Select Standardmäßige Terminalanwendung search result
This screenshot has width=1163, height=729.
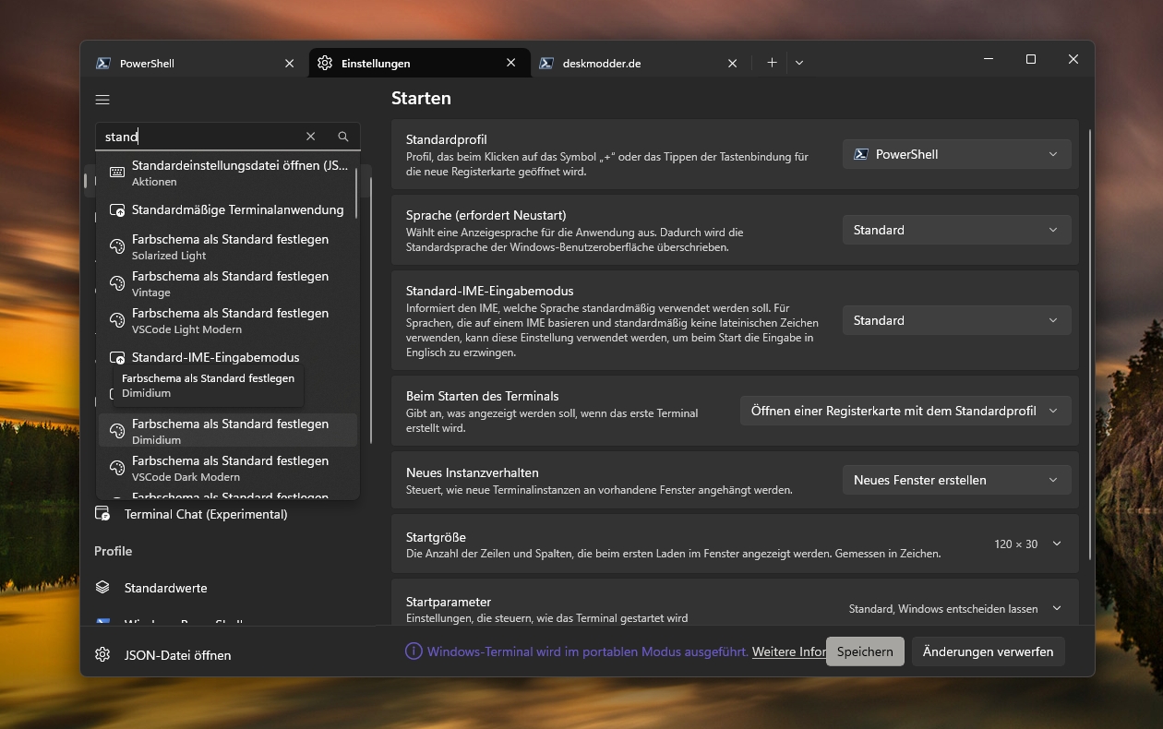click(237, 210)
